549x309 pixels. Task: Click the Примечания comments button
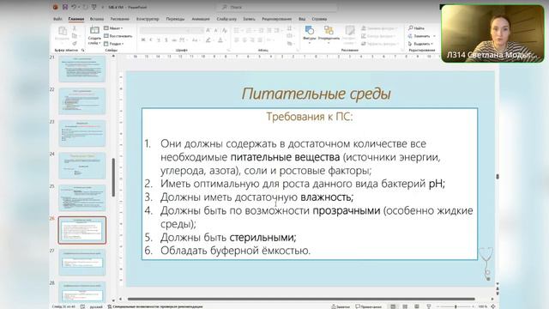point(369,306)
